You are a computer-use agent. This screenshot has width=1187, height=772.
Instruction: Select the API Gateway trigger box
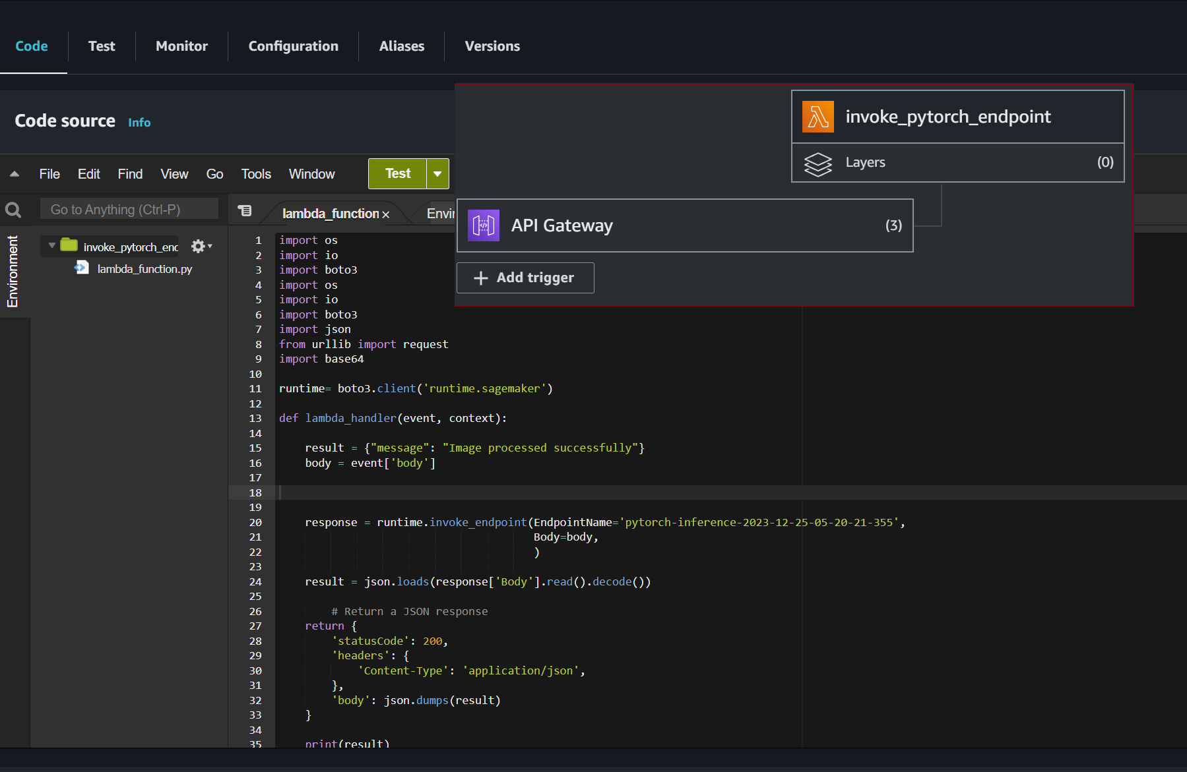(685, 225)
